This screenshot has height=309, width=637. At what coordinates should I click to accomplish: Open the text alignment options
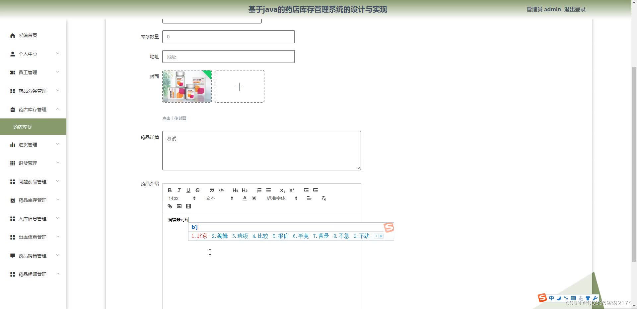point(309,198)
